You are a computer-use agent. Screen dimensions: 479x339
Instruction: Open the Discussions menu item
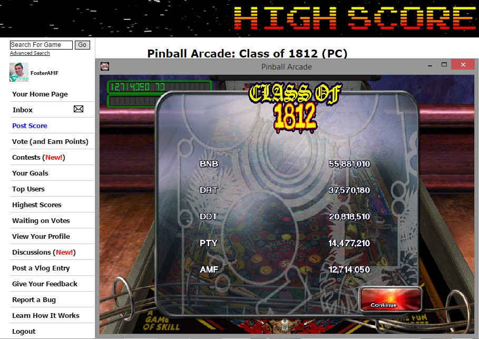[44, 252]
